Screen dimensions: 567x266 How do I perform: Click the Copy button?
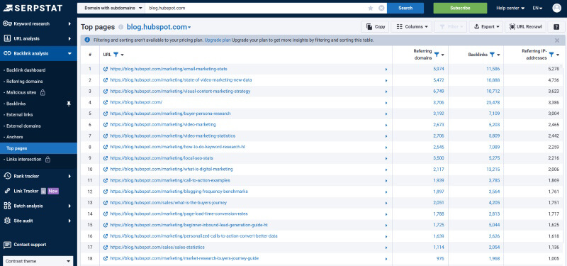click(x=375, y=26)
